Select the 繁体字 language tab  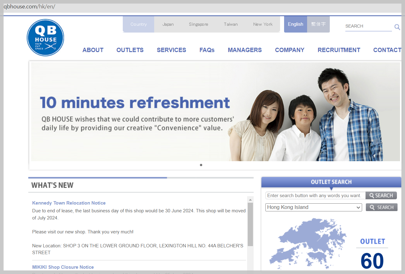pyautogui.click(x=318, y=24)
